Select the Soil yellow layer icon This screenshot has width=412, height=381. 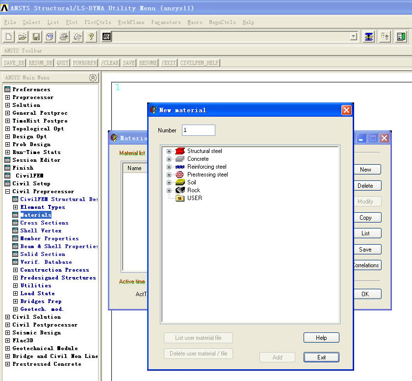(180, 182)
